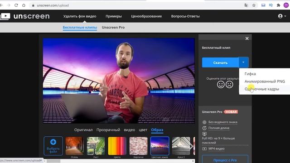Click the next arrow on the thumbnail strip
Image resolution: width=290 pixels, height=163 pixels.
(x=192, y=147)
